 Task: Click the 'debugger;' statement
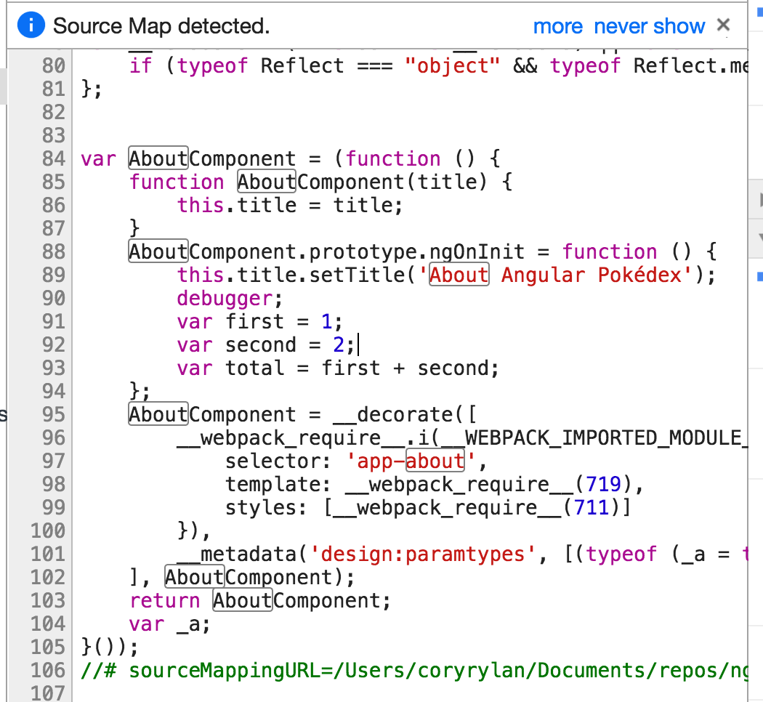click(230, 298)
